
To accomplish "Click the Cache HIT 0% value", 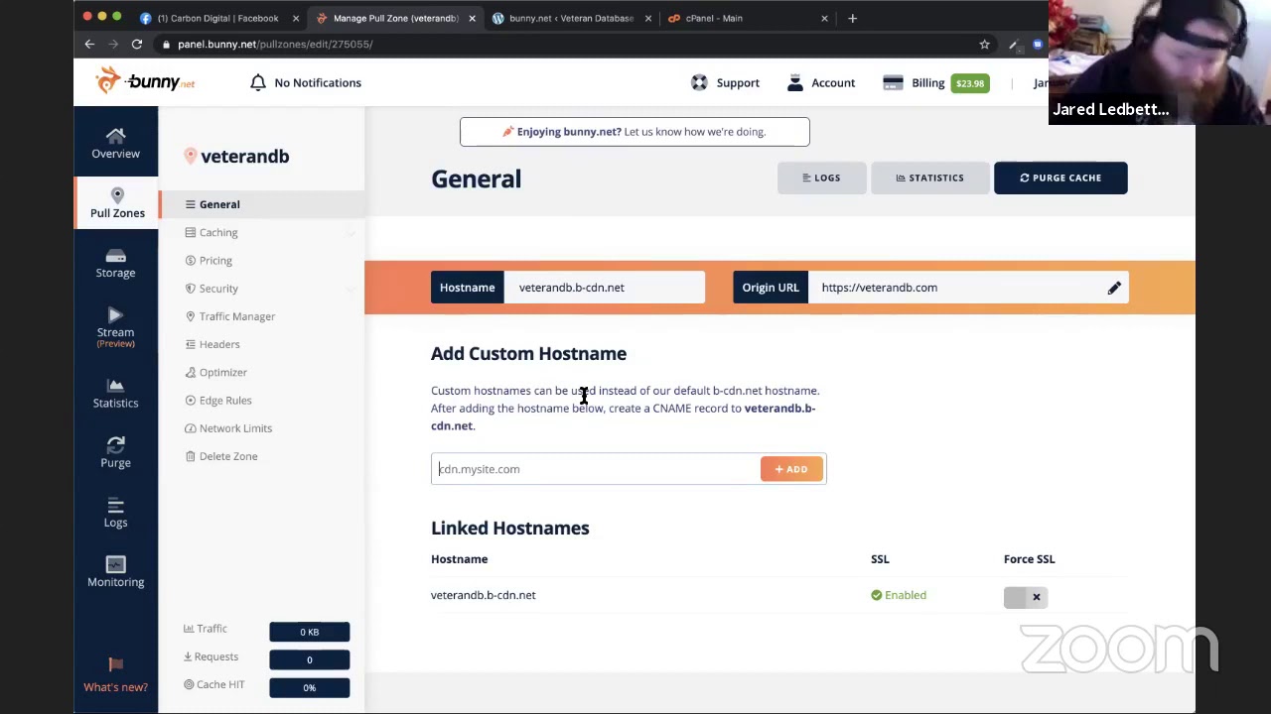I will (310, 687).
